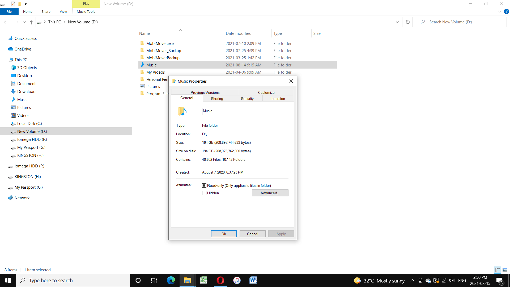Select OneDrive in the navigation pane
510x287 pixels.
tap(23, 49)
